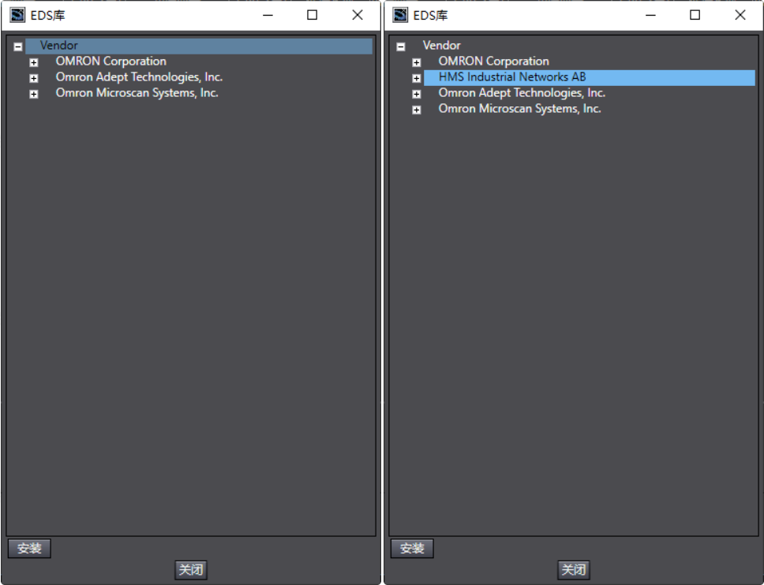This screenshot has width=764, height=585.
Task: Expand Omron Adept Technologies, Inc. in left tree
Action: click(x=32, y=77)
